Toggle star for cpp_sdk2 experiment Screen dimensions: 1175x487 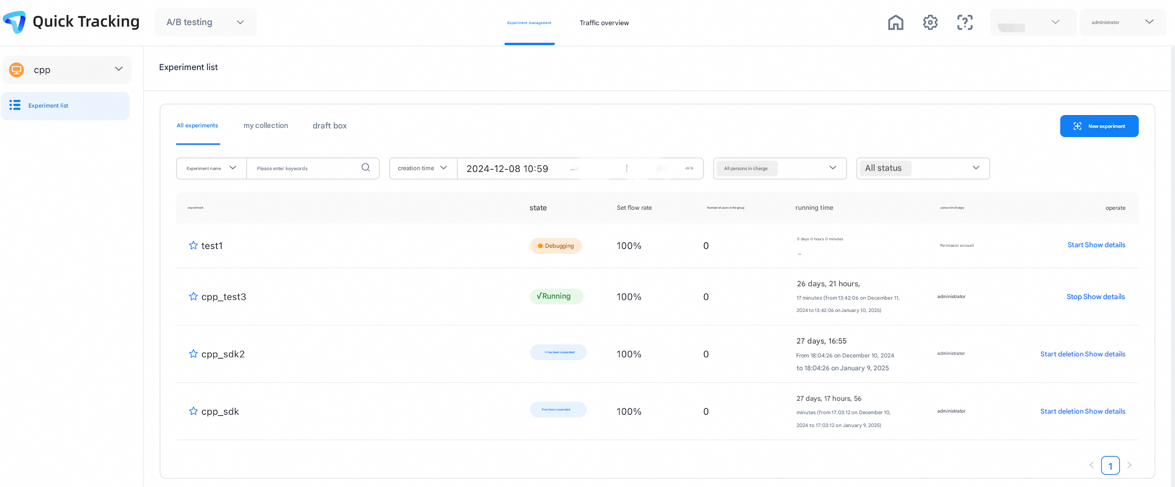pos(193,354)
